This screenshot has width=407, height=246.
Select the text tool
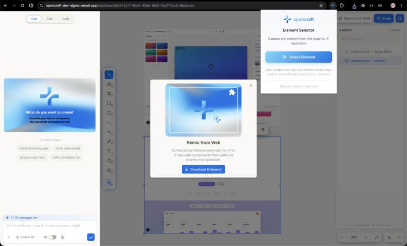point(109,151)
